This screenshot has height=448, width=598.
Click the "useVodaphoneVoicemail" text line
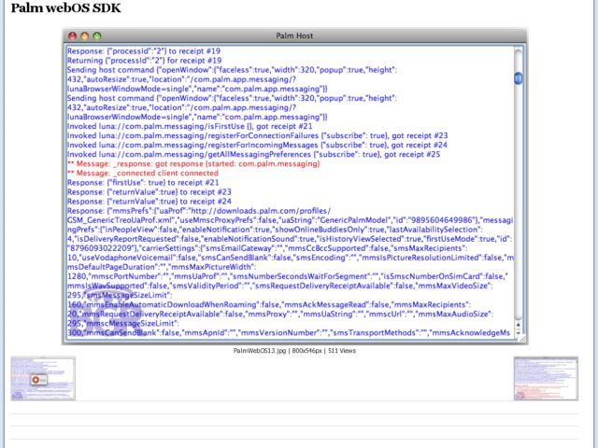click(291, 258)
